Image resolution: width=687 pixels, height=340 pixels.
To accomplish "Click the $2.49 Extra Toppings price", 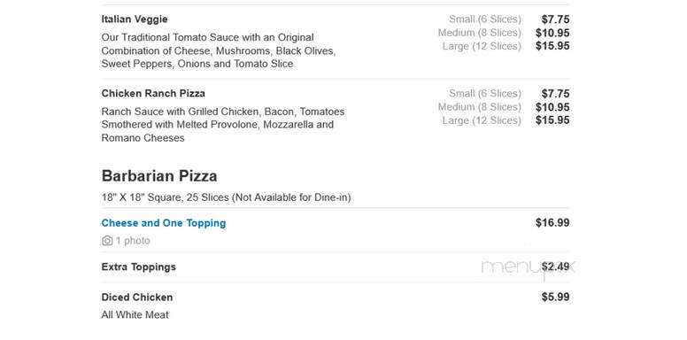I will point(556,267).
